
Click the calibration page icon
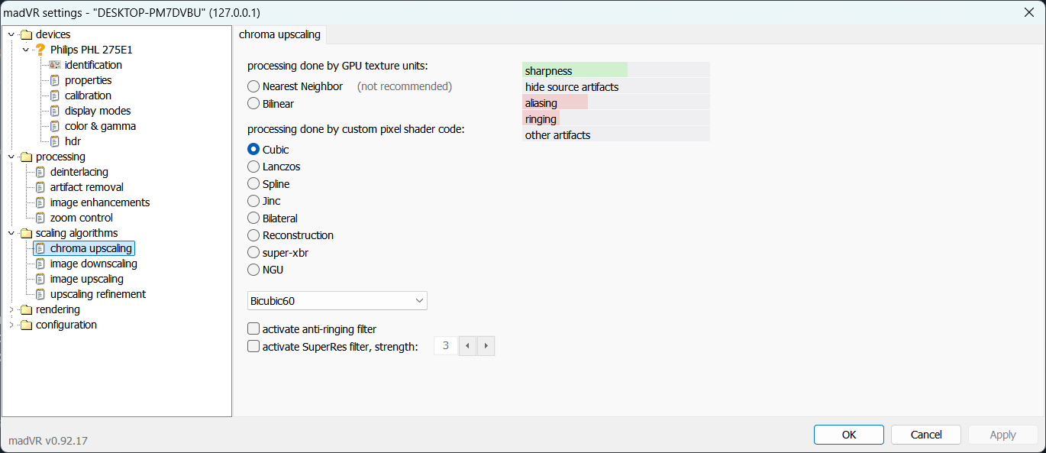(55, 95)
